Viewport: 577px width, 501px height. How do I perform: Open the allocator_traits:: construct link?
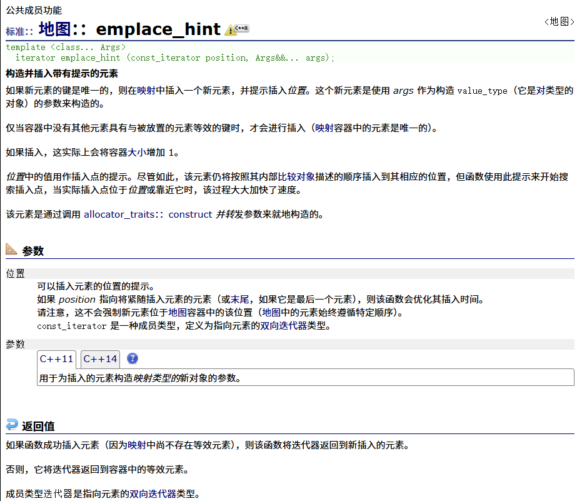(x=148, y=215)
